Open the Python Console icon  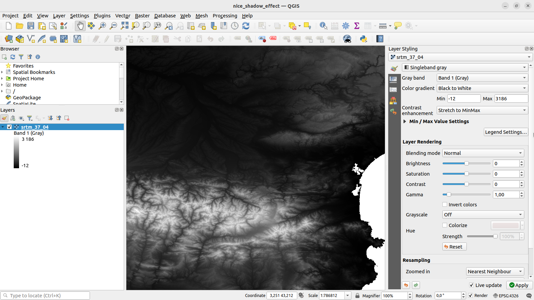pyautogui.click(x=363, y=39)
